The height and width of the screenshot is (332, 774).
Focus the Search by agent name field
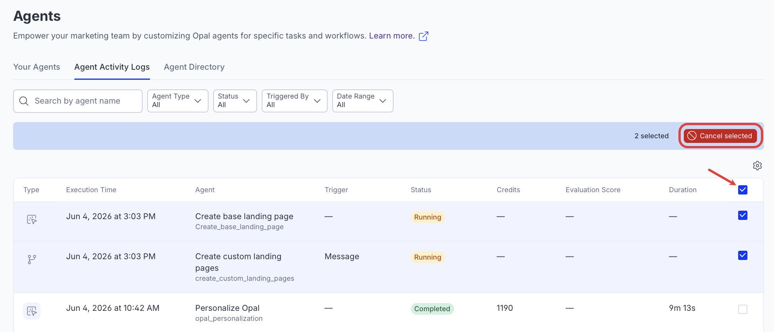pos(78,101)
